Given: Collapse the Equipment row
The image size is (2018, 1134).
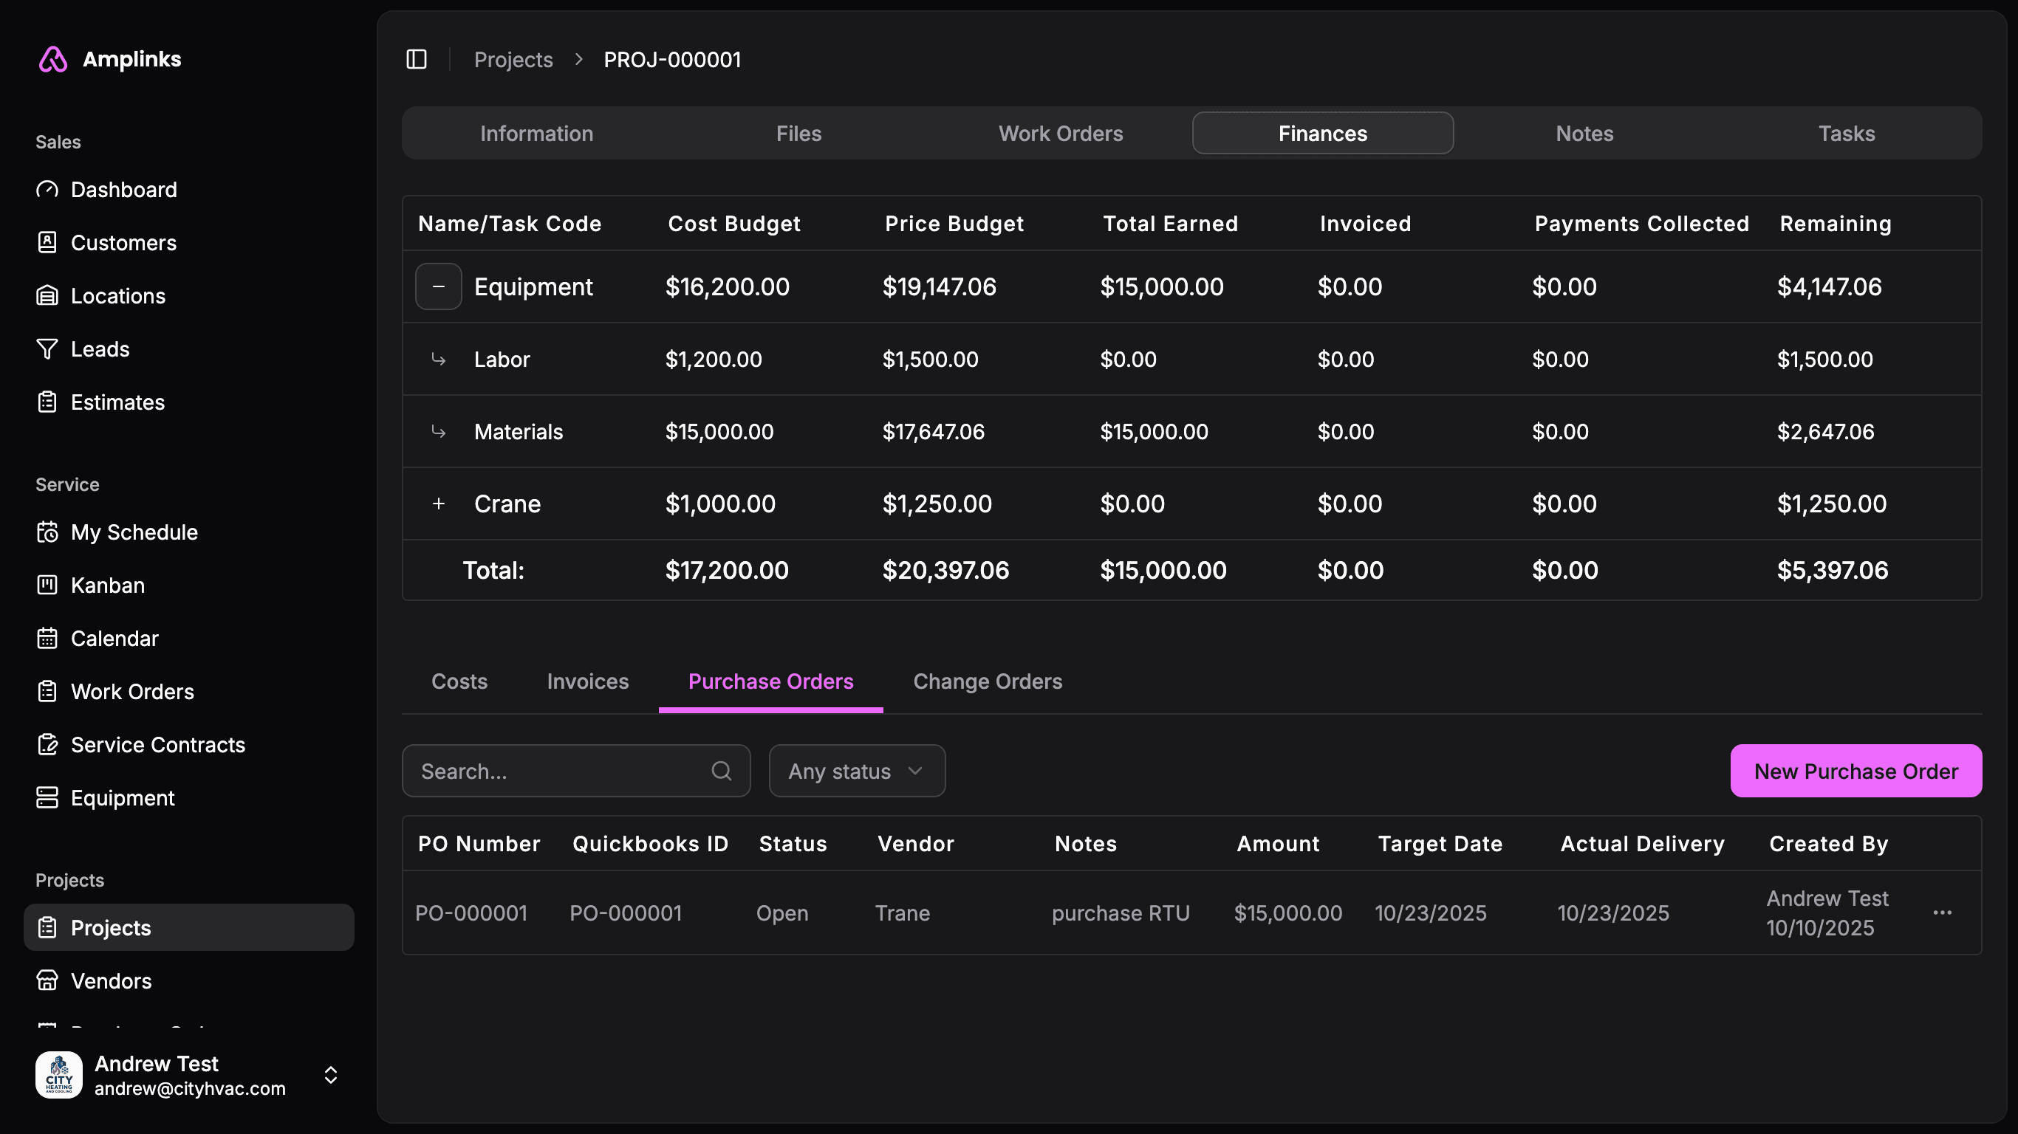Looking at the screenshot, I should (x=438, y=286).
